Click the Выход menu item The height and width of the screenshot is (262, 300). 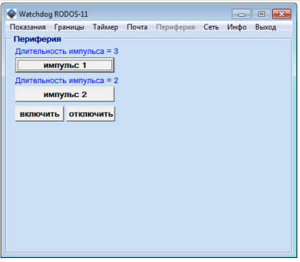click(266, 27)
